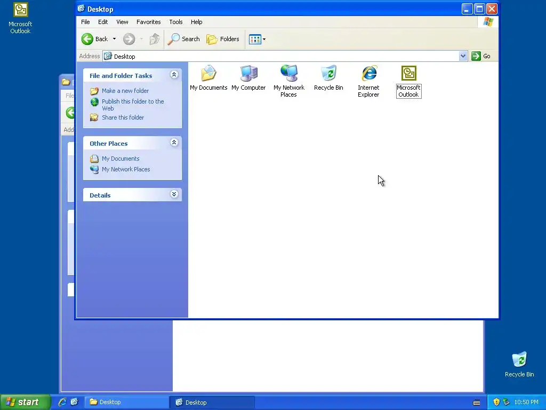Select the Internet Explorer icon
The image size is (546, 410).
click(368, 81)
